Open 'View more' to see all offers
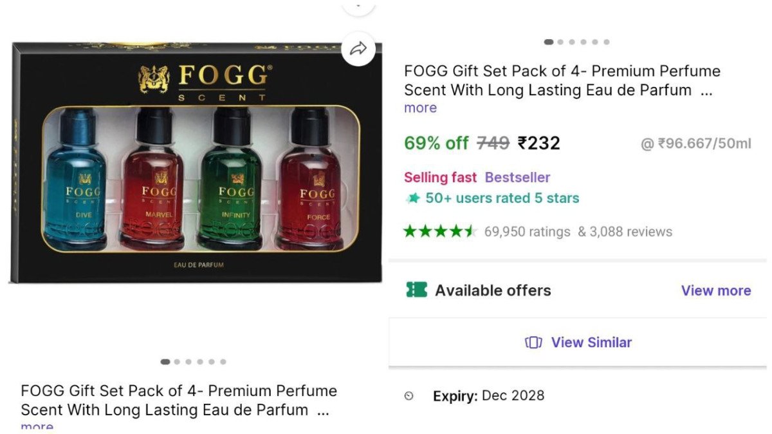 (x=716, y=290)
